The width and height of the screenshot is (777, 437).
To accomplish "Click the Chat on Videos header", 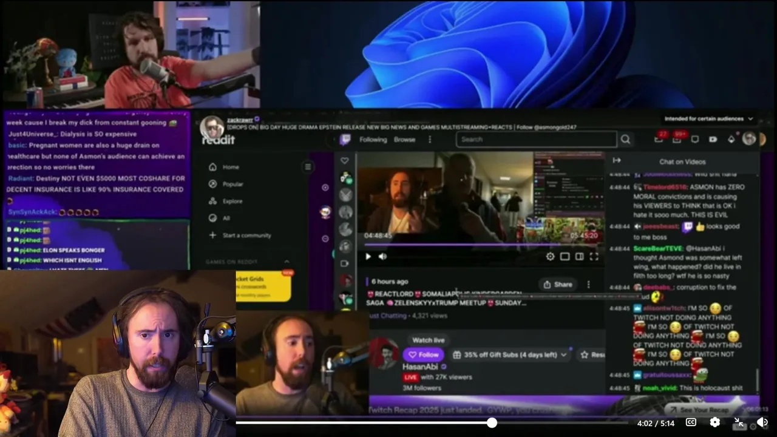I will pos(682,162).
